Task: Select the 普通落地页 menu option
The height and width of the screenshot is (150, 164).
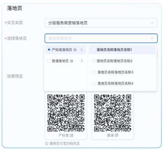Action: (66, 61)
